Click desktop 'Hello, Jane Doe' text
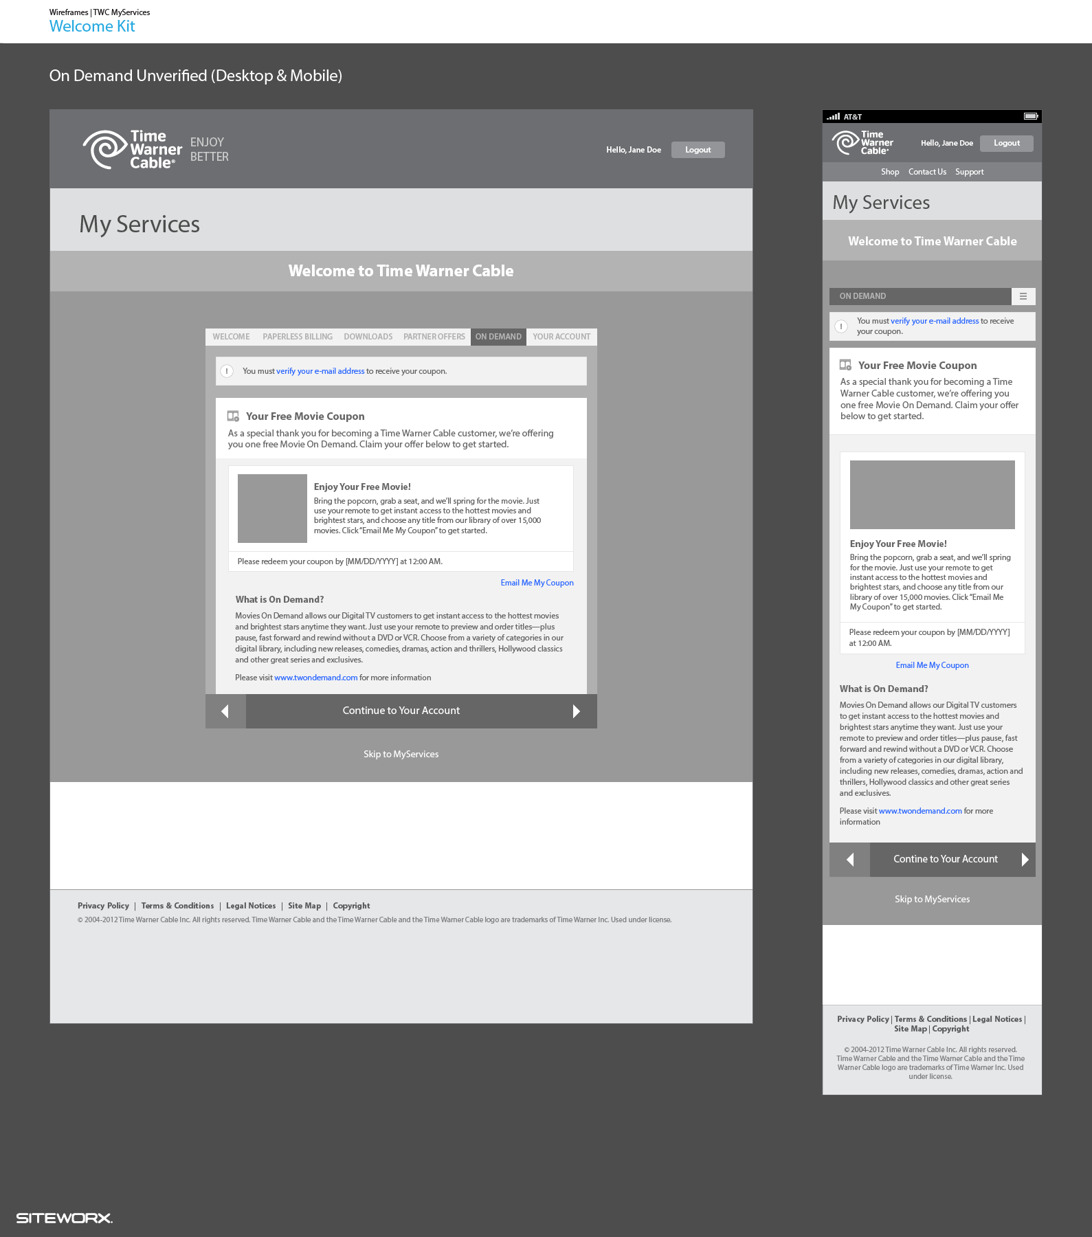The width and height of the screenshot is (1092, 1237). [x=634, y=150]
